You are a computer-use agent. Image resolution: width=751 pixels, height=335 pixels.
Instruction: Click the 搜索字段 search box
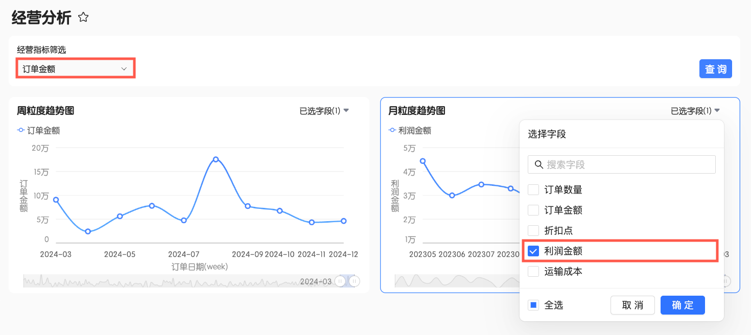tap(621, 164)
